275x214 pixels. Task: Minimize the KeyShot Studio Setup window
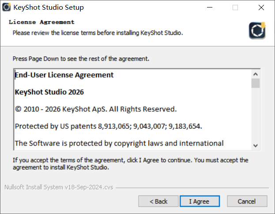pos(210,8)
